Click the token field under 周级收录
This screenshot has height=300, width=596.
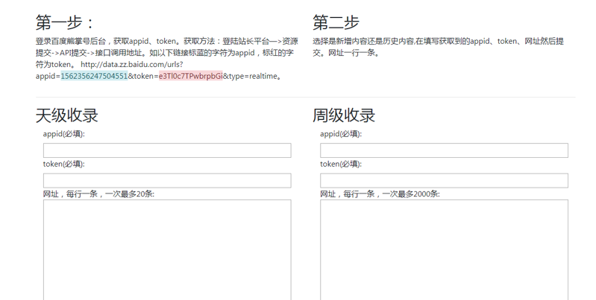coord(444,180)
